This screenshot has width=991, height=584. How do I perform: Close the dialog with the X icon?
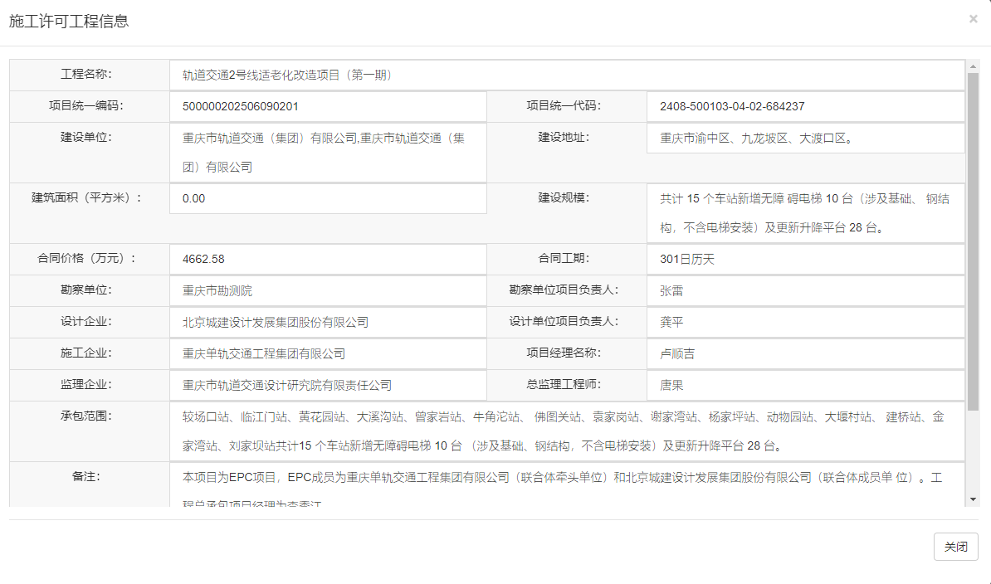point(973,19)
